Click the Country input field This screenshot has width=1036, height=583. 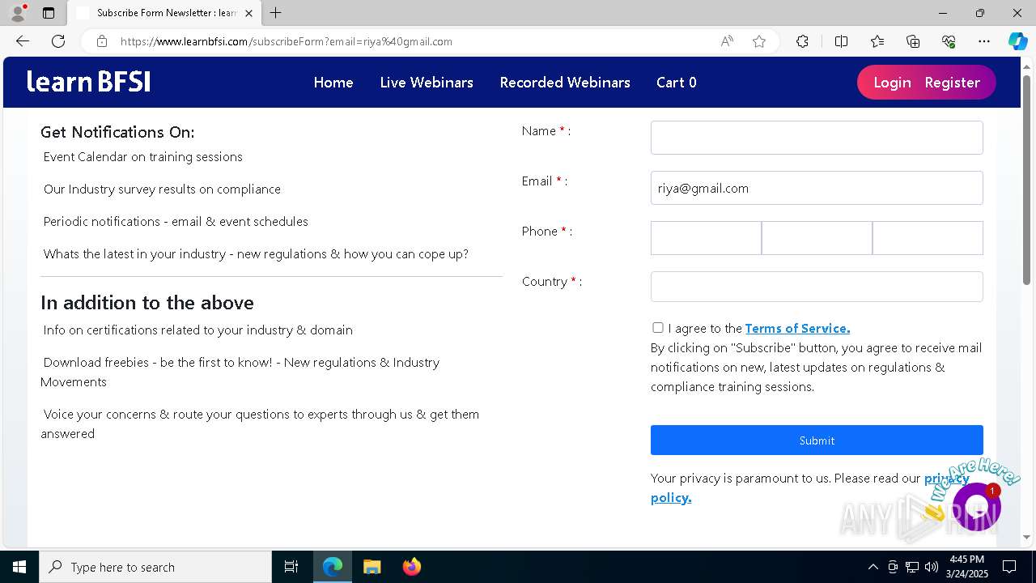click(817, 287)
